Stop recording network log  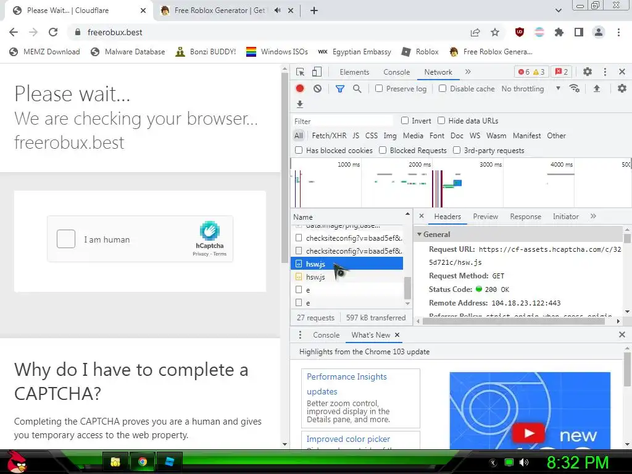[x=300, y=89]
